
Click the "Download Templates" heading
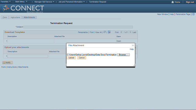(15, 32)
